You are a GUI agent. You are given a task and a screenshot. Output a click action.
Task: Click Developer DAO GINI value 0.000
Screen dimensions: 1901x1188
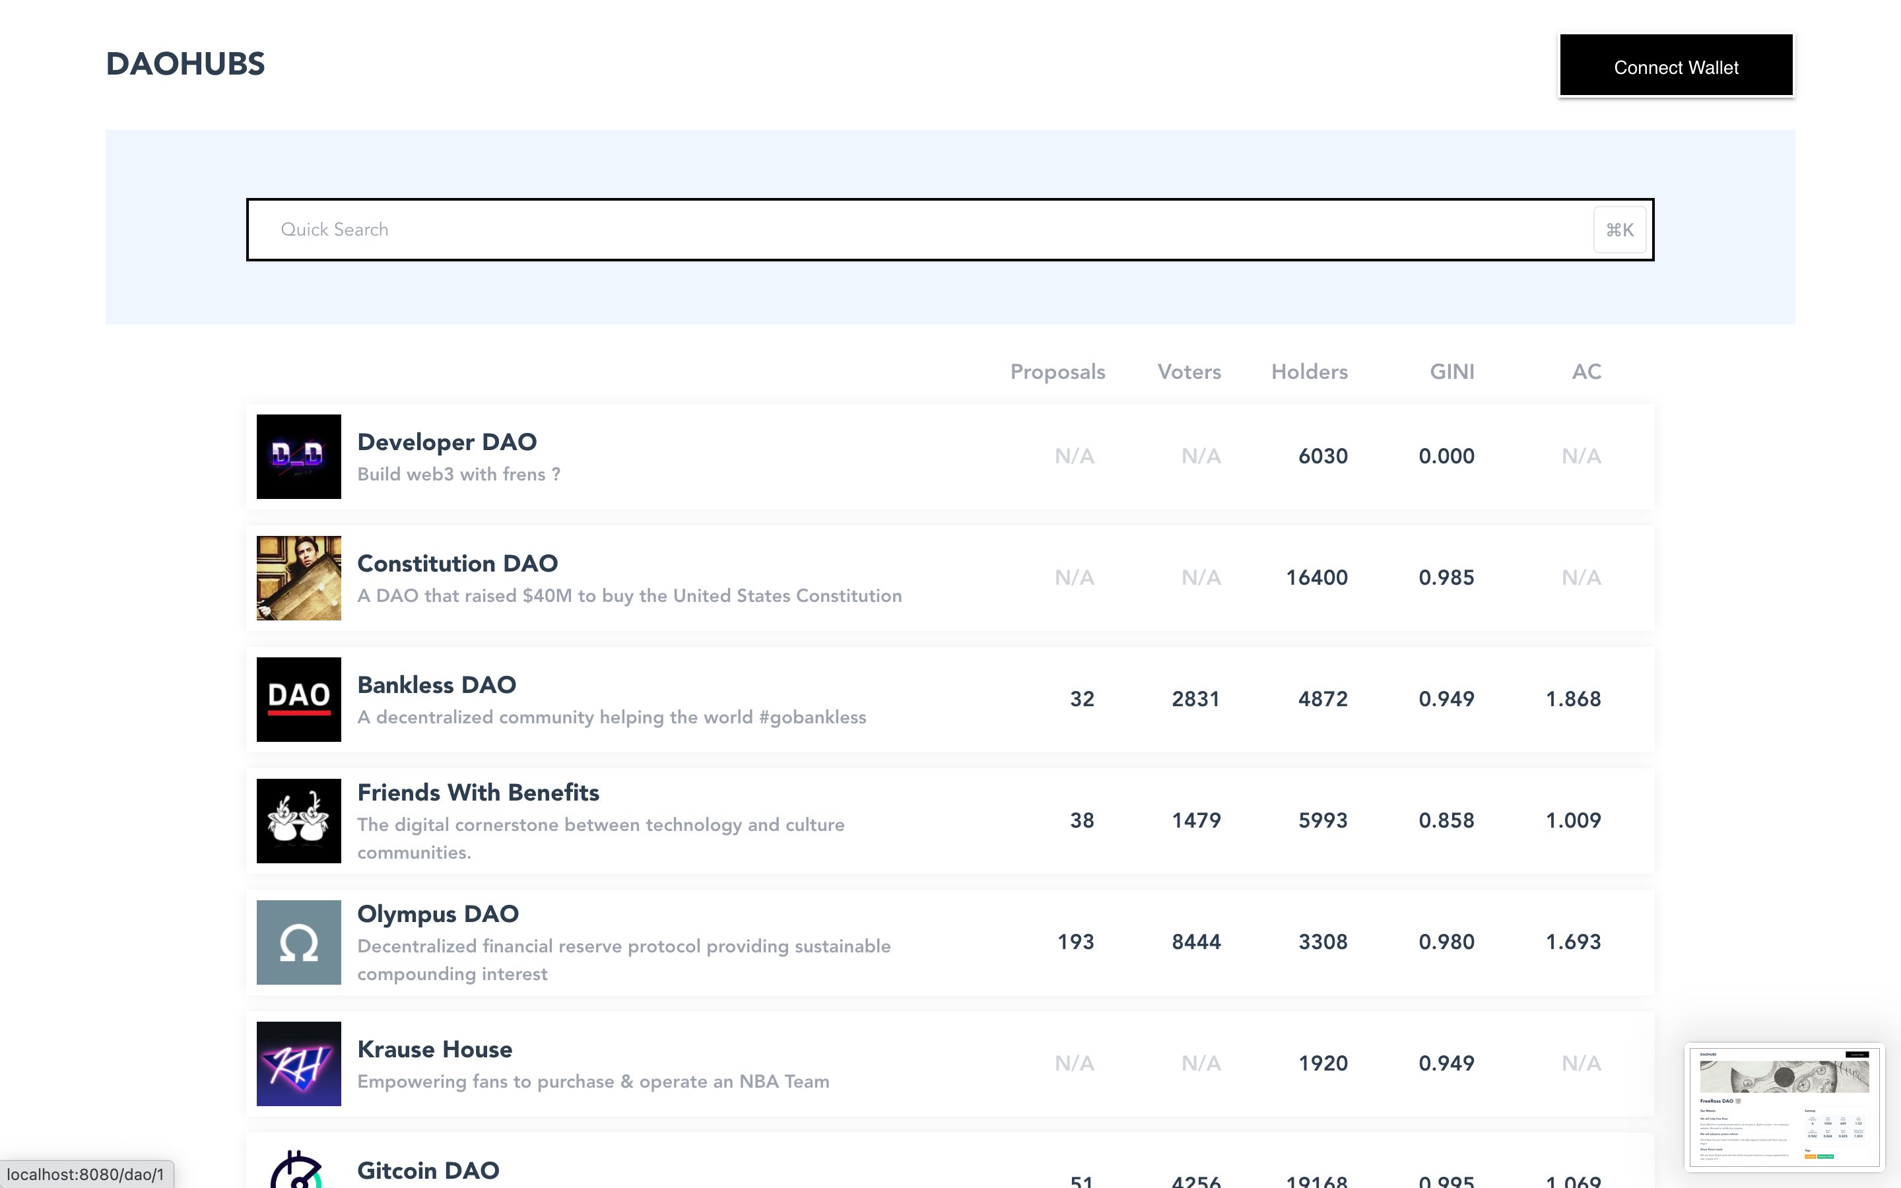1446,457
